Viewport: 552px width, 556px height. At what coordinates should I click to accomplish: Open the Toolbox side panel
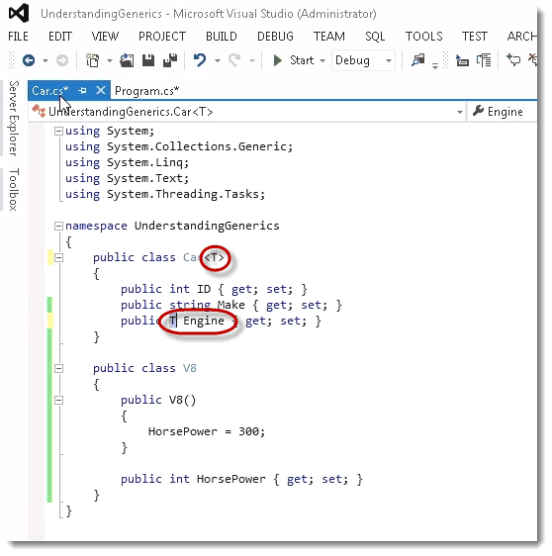point(14,189)
